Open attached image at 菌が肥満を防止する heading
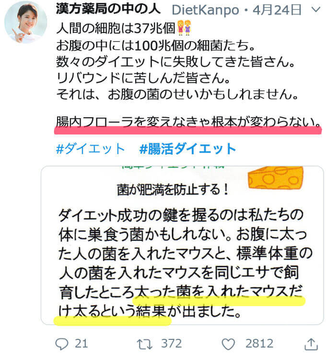The width and height of the screenshot is (326, 359). pos(173,190)
